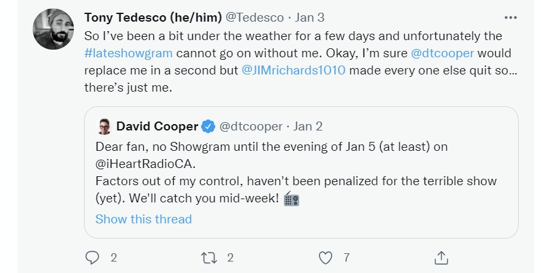Click the Jan 2 quoted tweet date

[308, 127]
